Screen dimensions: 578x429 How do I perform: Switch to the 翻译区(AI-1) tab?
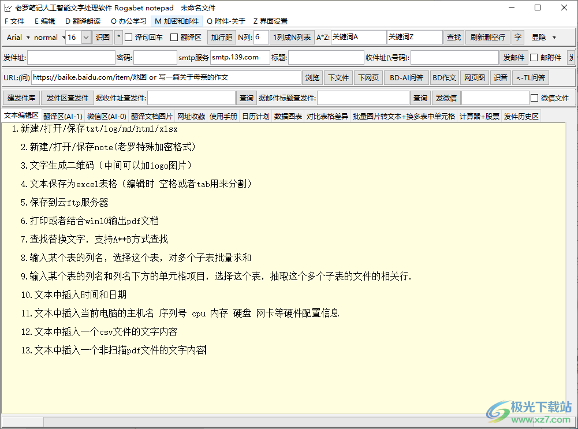[x=63, y=117]
